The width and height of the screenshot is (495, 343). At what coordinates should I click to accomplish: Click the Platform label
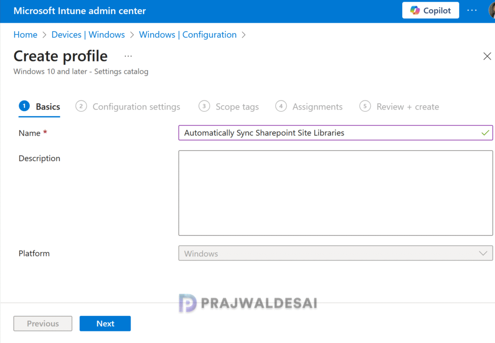(x=34, y=254)
